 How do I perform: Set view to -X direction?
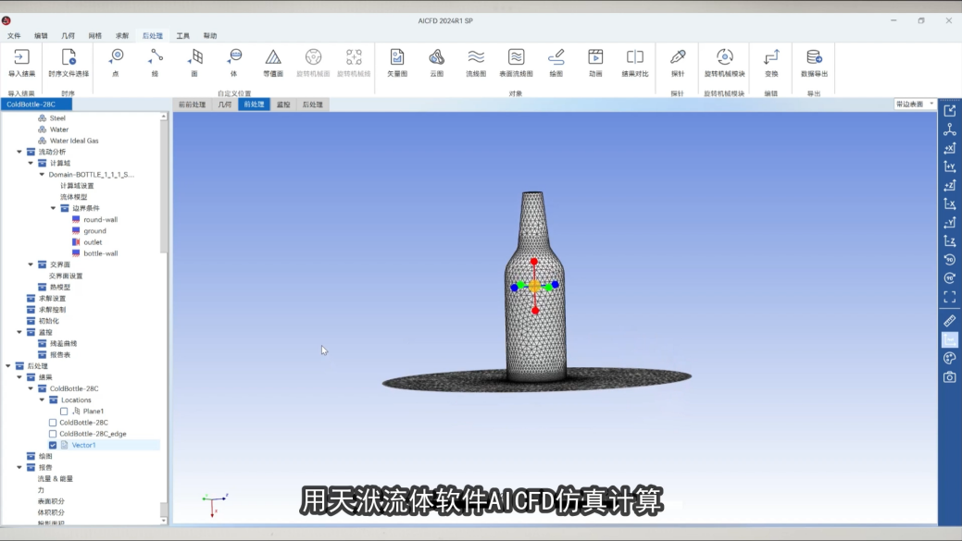(950, 203)
